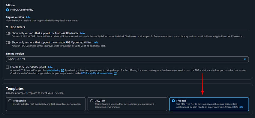Image resolution: width=255 pixels, height=118 pixels.
Task: Open Info link in Free tier card
Action: point(241,107)
